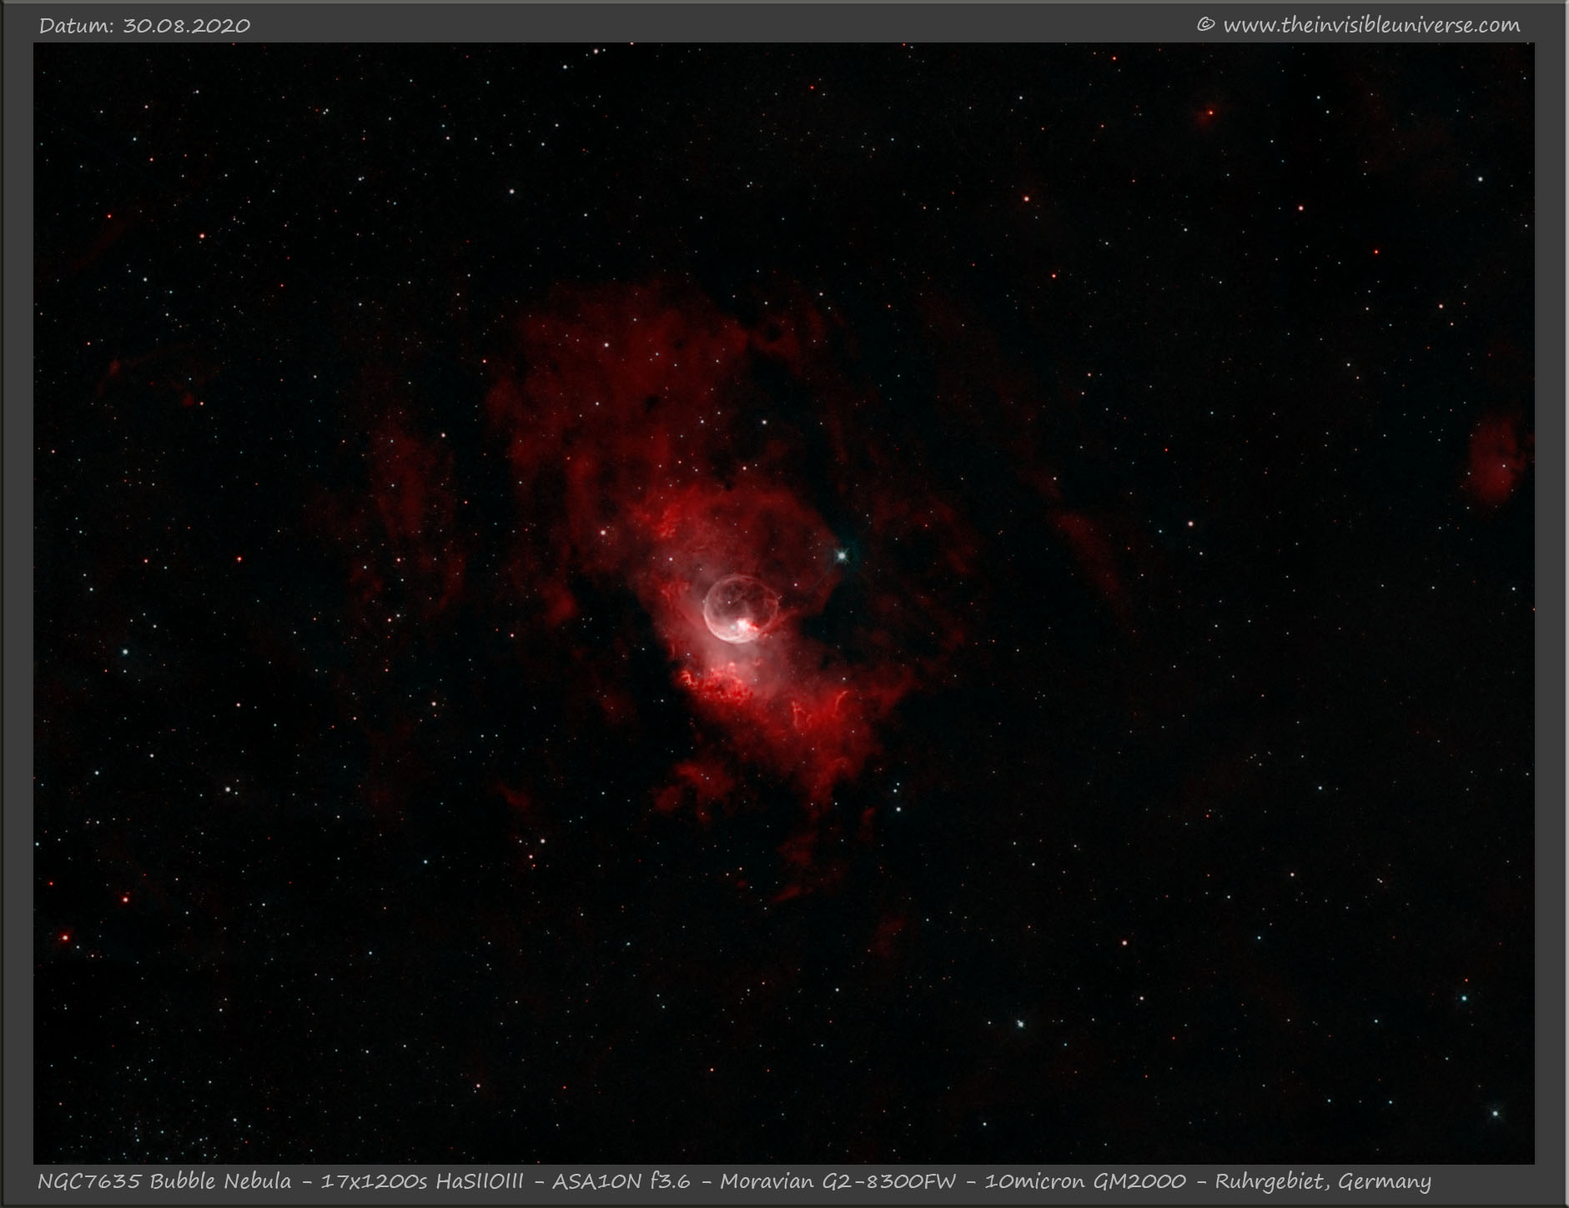Click the theinvisibleuniverse.com website link

(1370, 25)
